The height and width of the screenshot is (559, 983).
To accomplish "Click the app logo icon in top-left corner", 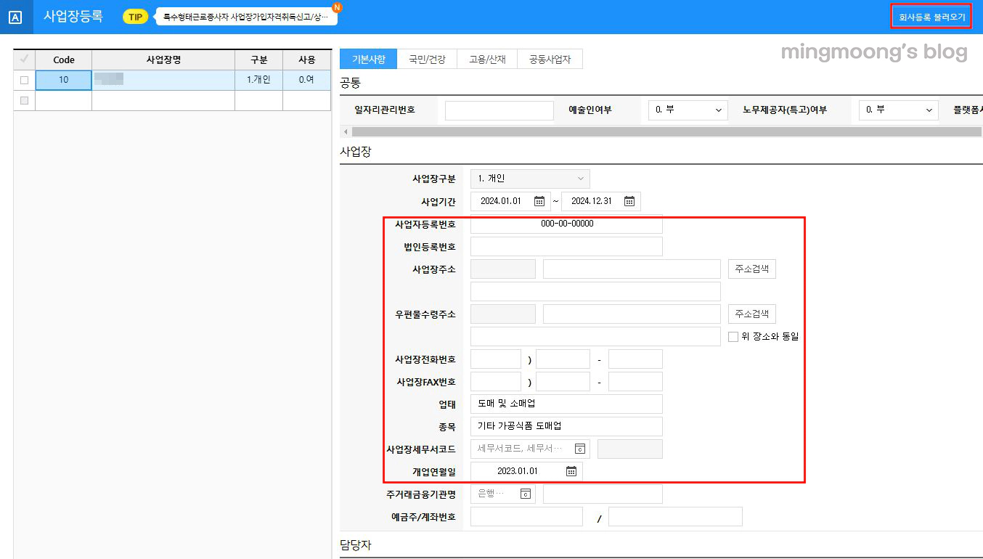I will coord(15,16).
